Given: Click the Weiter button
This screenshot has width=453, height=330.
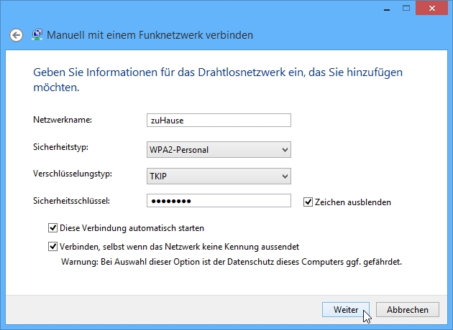Looking at the screenshot, I should [346, 310].
